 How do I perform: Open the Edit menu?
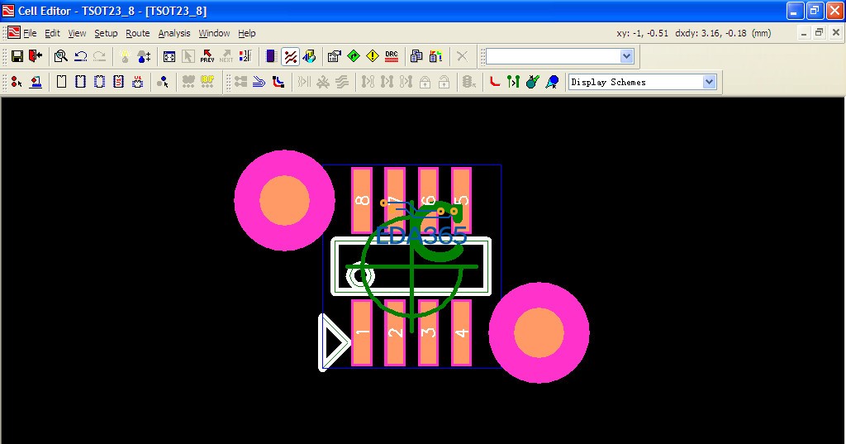click(52, 33)
